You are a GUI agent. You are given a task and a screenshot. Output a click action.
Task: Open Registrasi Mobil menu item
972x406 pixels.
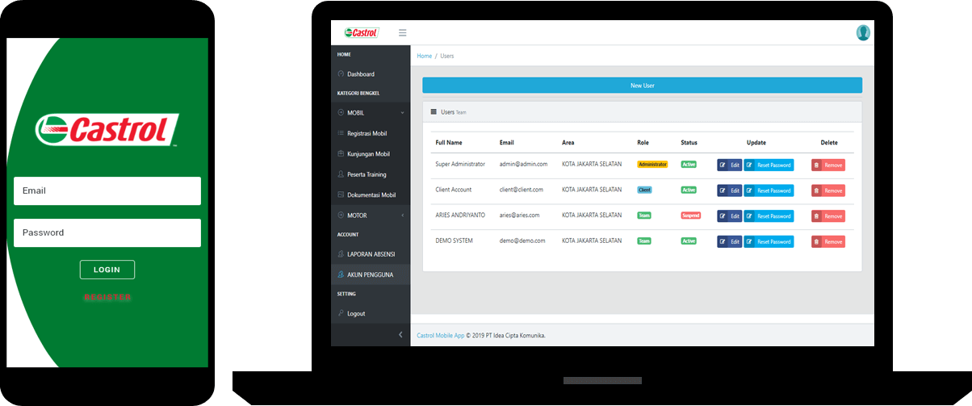pyautogui.click(x=367, y=133)
